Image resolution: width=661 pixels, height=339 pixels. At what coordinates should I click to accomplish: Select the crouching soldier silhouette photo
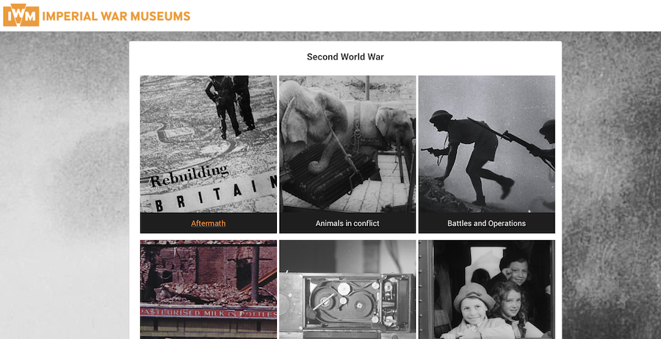click(x=486, y=144)
